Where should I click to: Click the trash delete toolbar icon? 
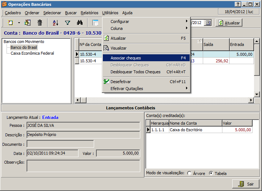click(x=40, y=23)
